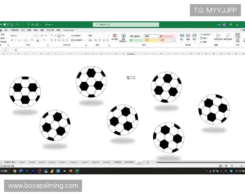Image resolution: width=245 pixels, height=196 pixels.
Task: Click the text orientation icon
Action: tap(63, 36)
